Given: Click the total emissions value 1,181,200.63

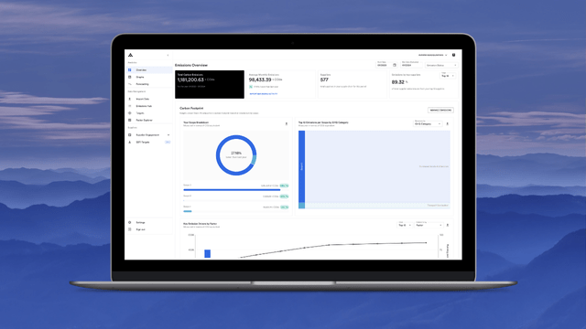Looking at the screenshot, I should coord(190,80).
